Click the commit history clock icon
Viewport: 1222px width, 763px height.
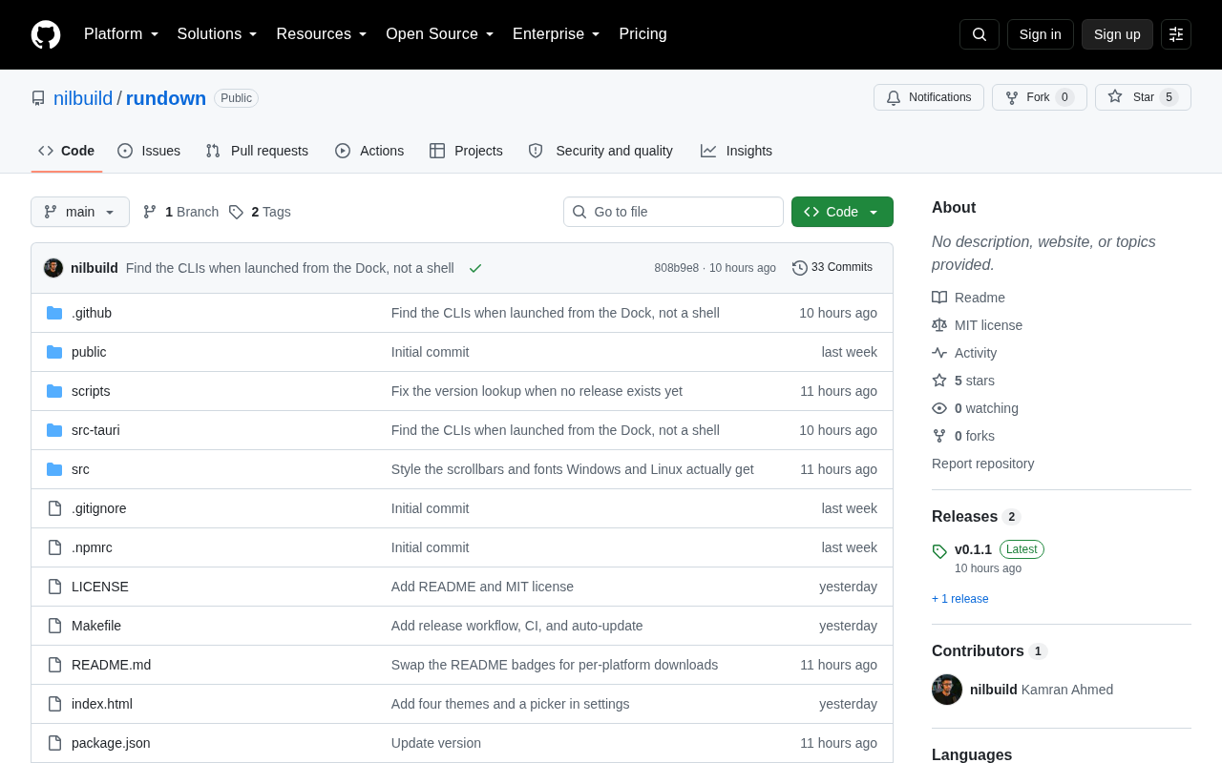coord(800,268)
